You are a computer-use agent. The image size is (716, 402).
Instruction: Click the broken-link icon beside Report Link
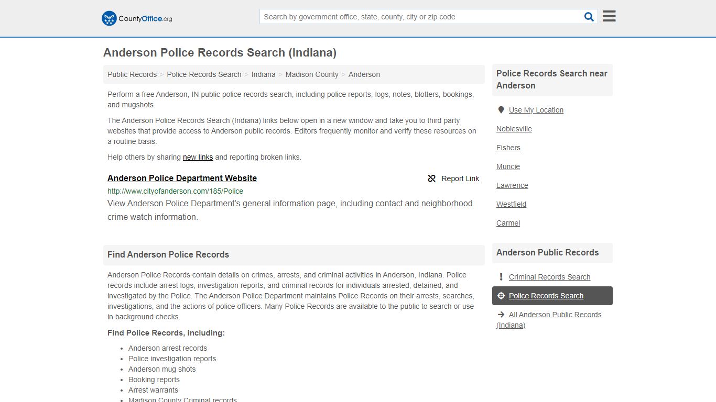pos(432,178)
